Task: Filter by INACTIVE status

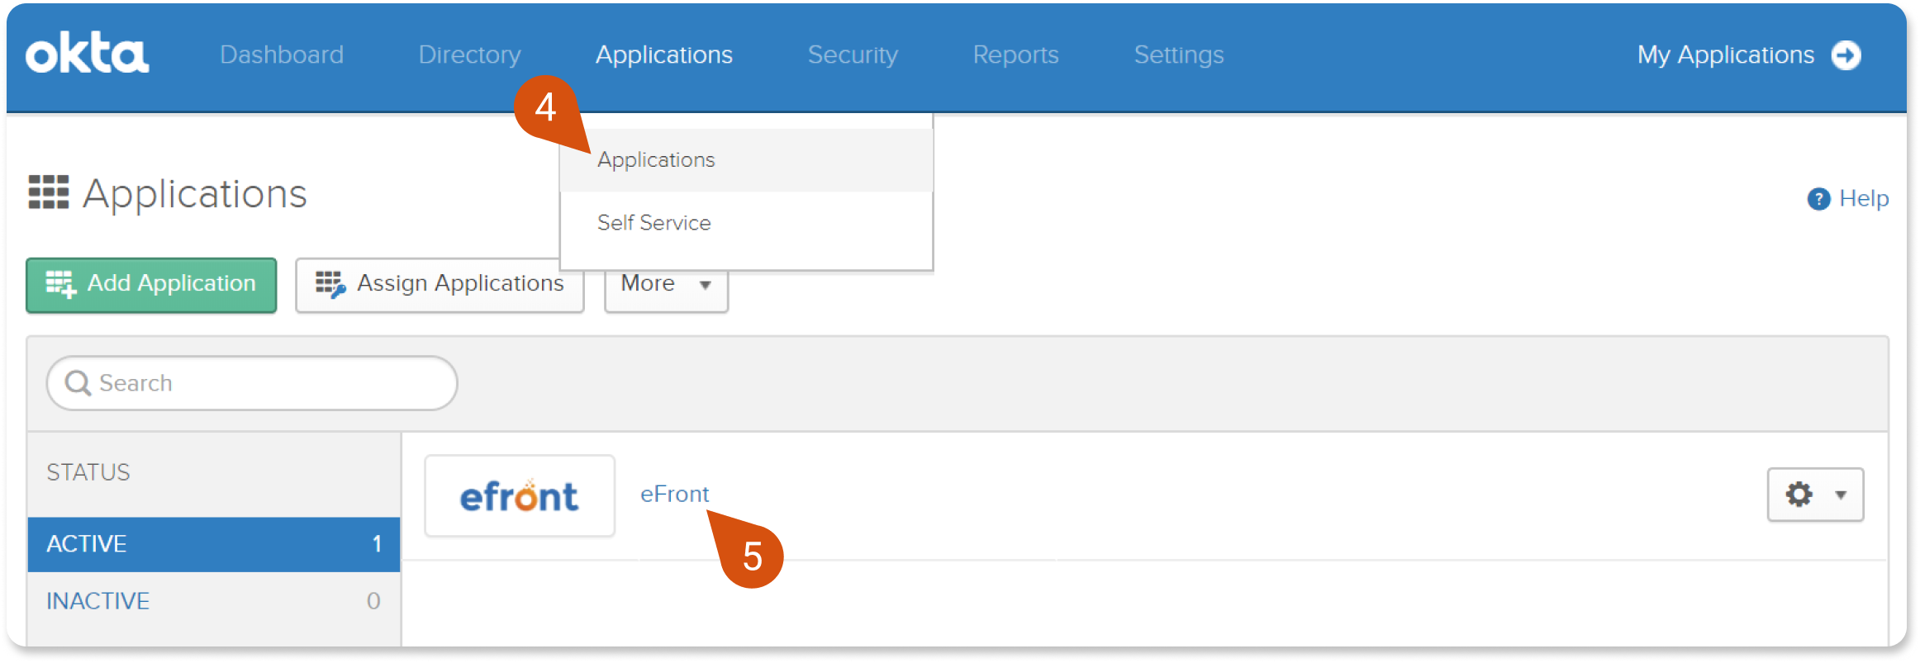Action: (214, 601)
